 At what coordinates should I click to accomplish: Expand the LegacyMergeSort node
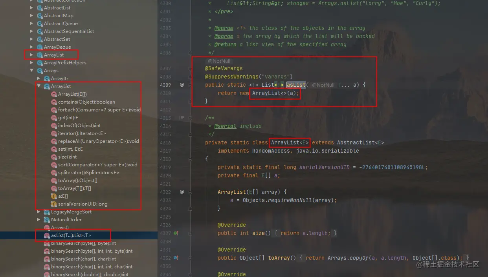39,212
